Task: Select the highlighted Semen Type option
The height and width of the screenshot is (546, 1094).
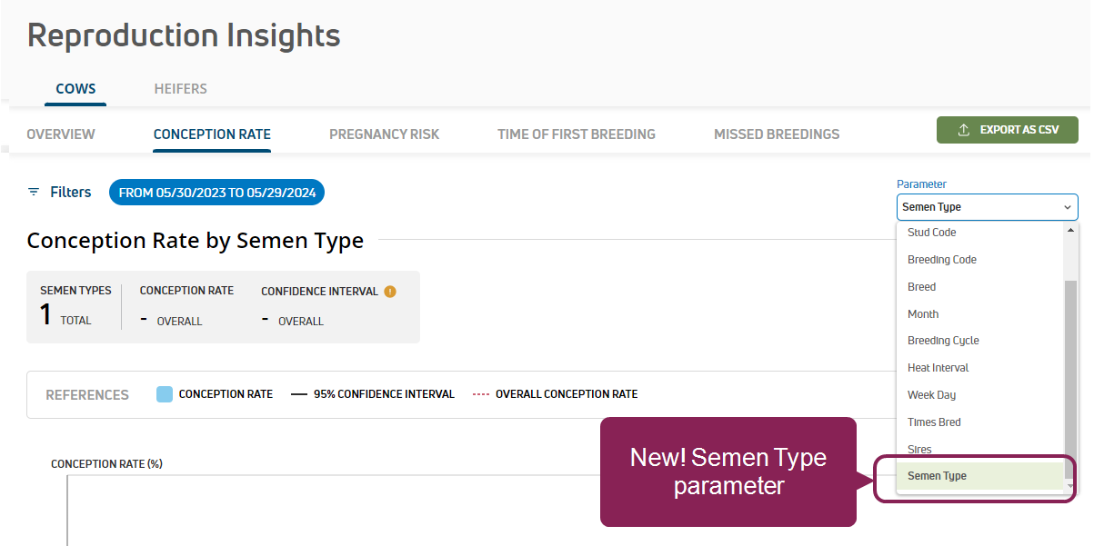Action: coord(937,476)
